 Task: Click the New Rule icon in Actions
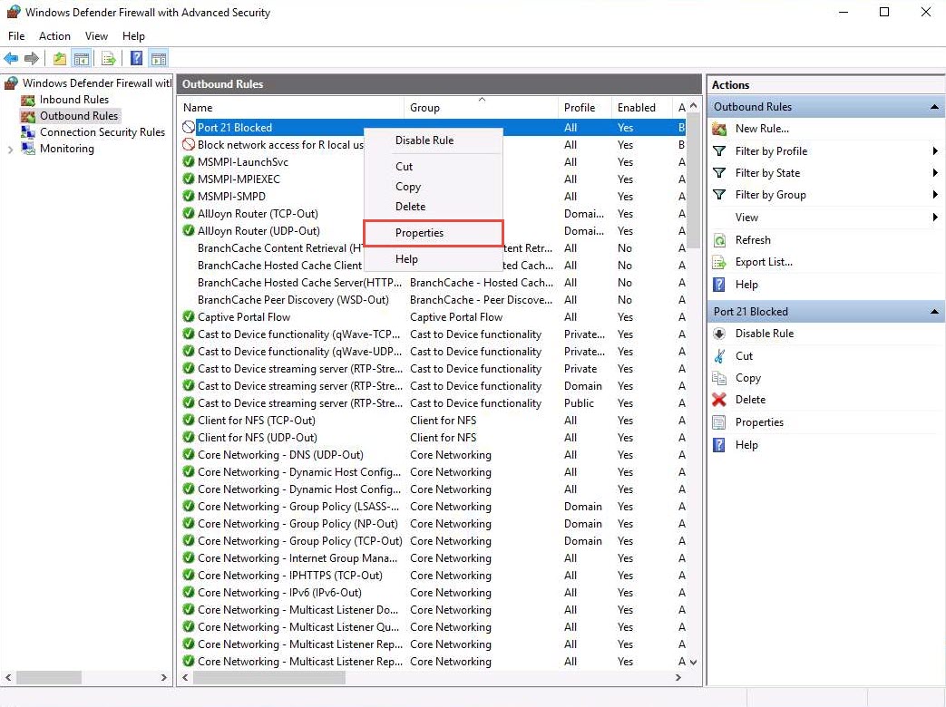pyautogui.click(x=719, y=129)
